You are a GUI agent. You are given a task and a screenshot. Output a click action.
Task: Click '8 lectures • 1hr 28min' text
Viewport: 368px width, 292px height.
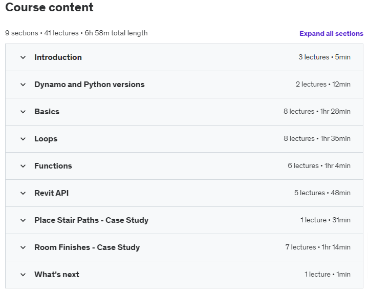click(x=317, y=111)
